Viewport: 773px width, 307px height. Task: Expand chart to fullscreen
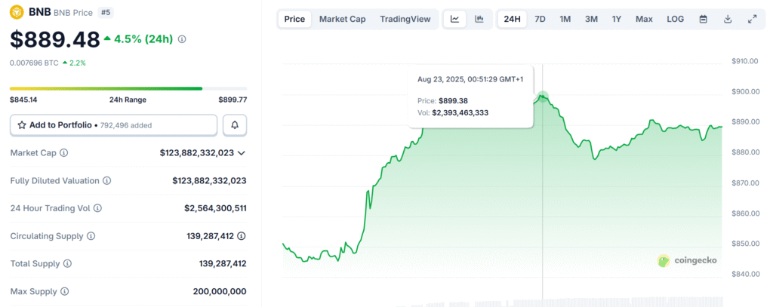(752, 19)
